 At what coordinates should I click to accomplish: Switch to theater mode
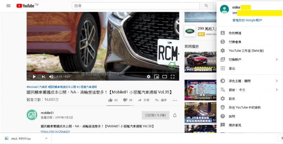[x=165, y=77]
